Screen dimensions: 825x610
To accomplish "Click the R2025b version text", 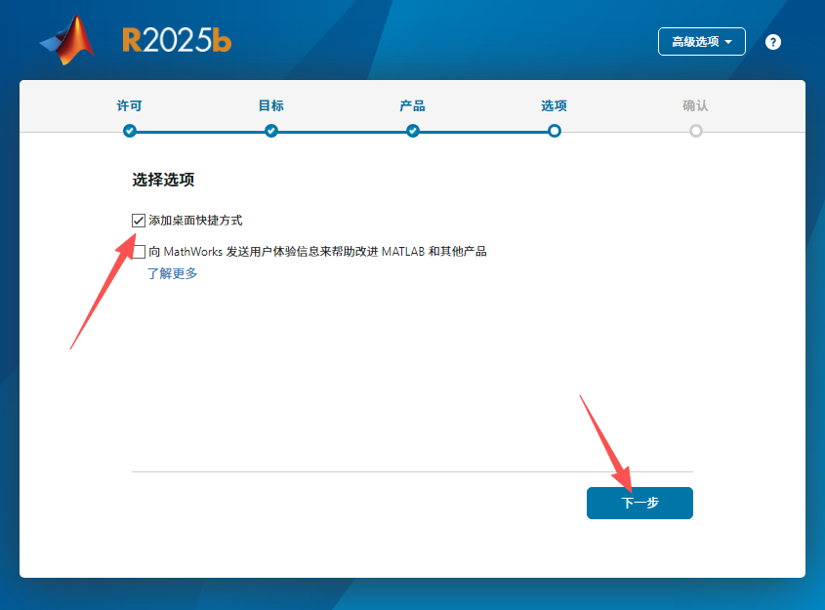I will coord(176,37).
